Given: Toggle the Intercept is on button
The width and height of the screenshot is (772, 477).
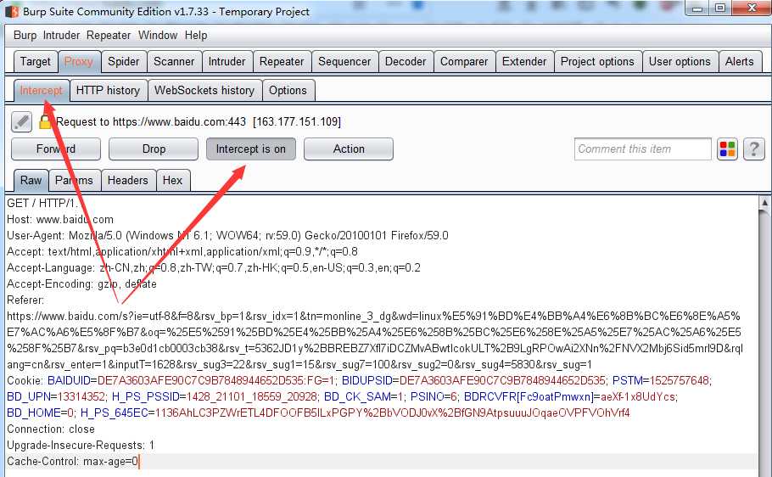Looking at the screenshot, I should (x=250, y=149).
